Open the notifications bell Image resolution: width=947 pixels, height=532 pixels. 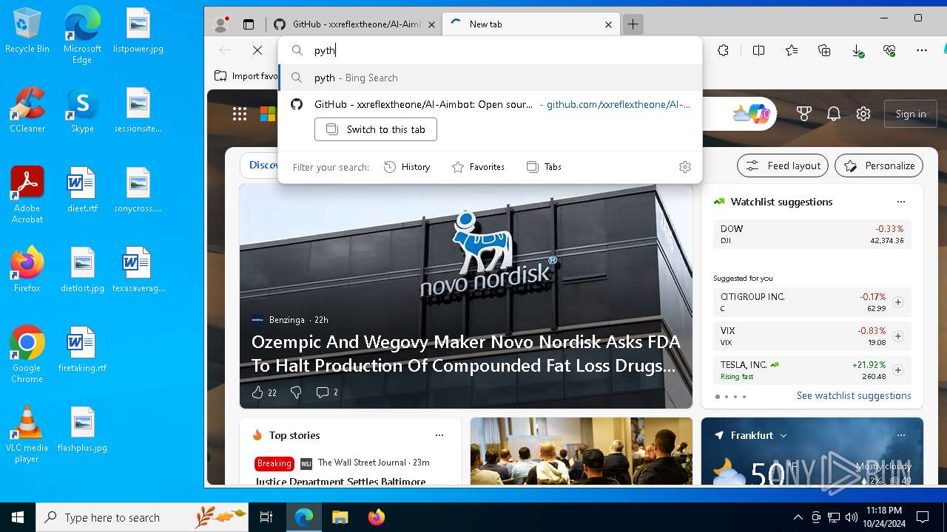pyautogui.click(x=834, y=114)
